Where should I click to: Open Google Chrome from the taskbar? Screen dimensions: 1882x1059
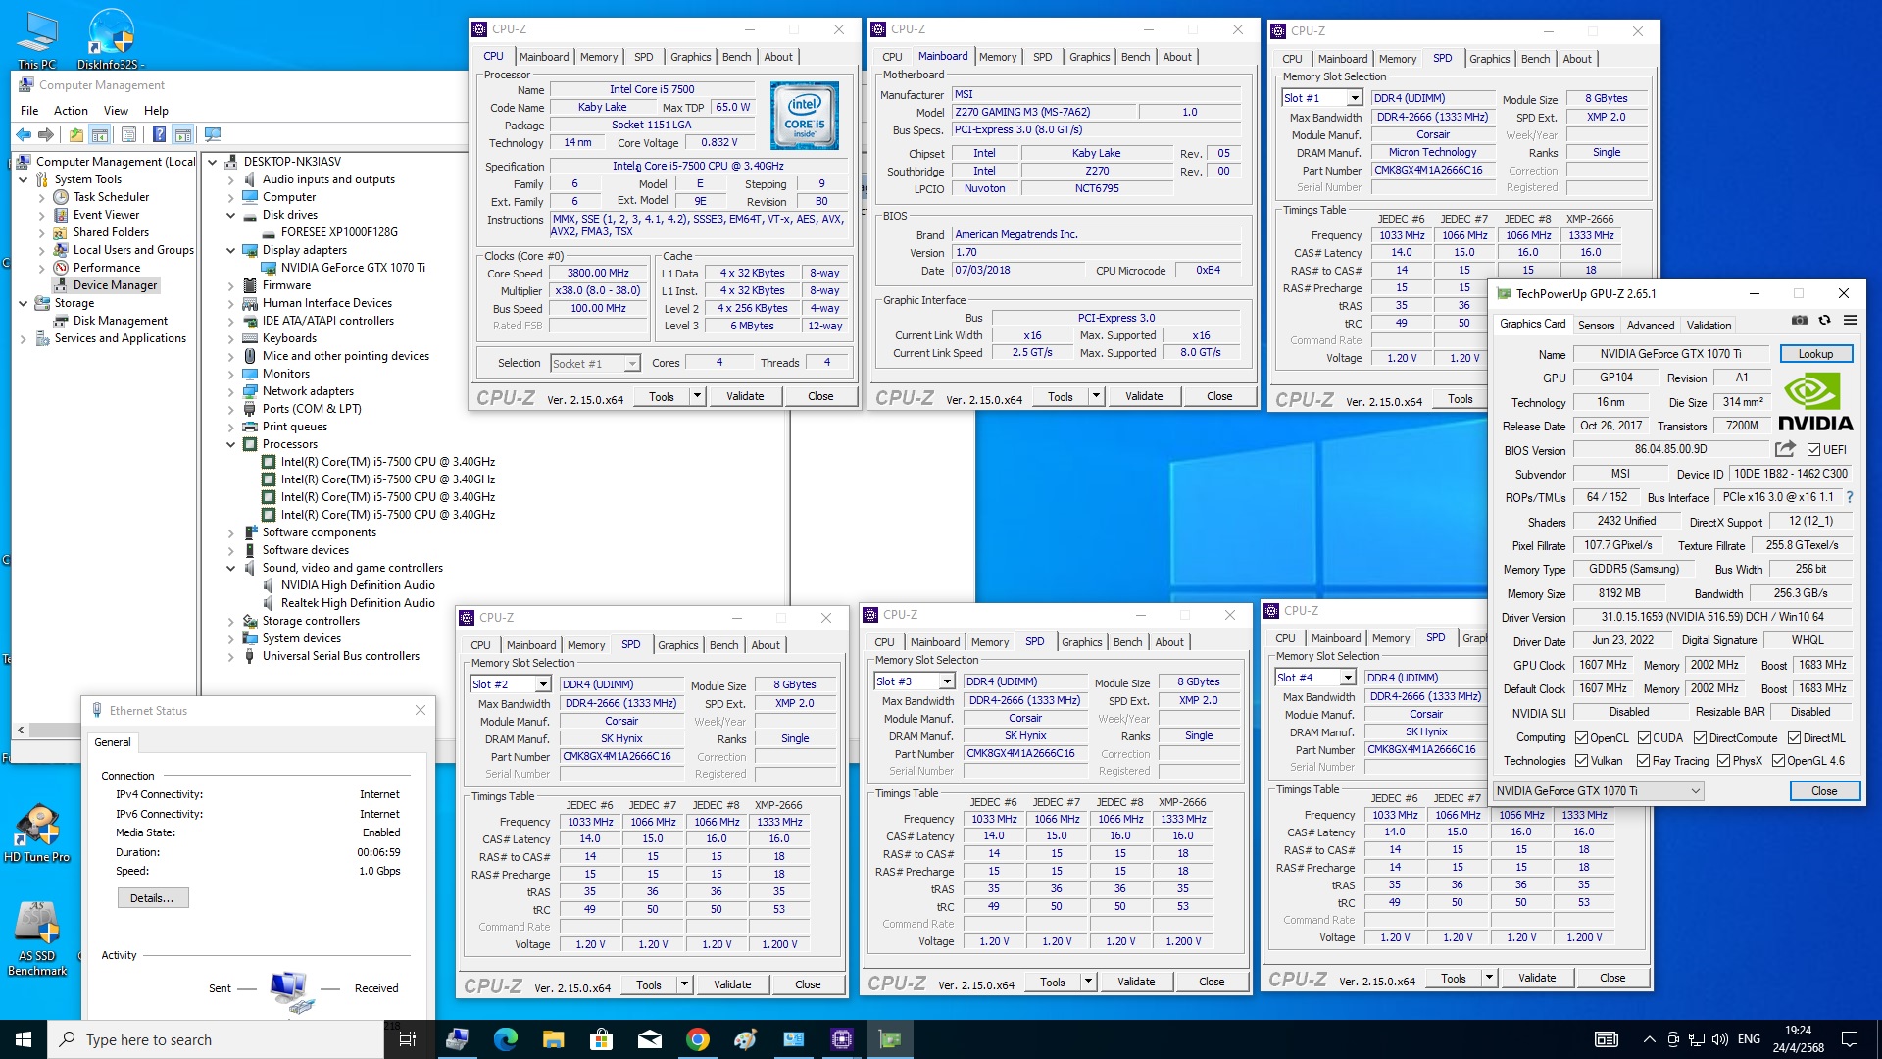[x=698, y=1039]
